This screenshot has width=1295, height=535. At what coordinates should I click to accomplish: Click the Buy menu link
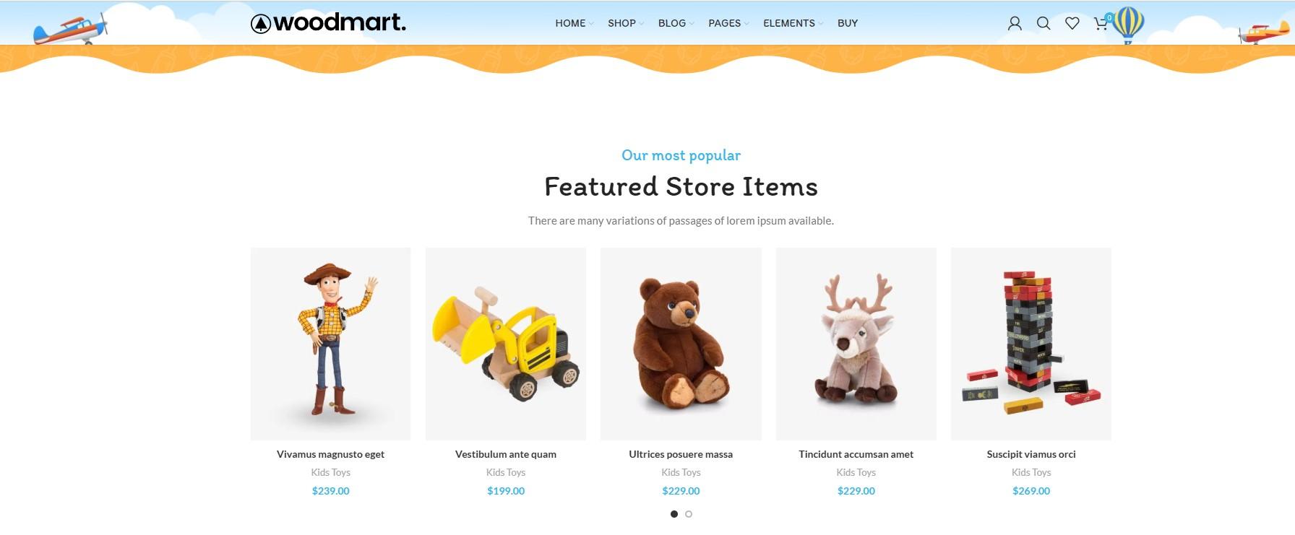[848, 23]
